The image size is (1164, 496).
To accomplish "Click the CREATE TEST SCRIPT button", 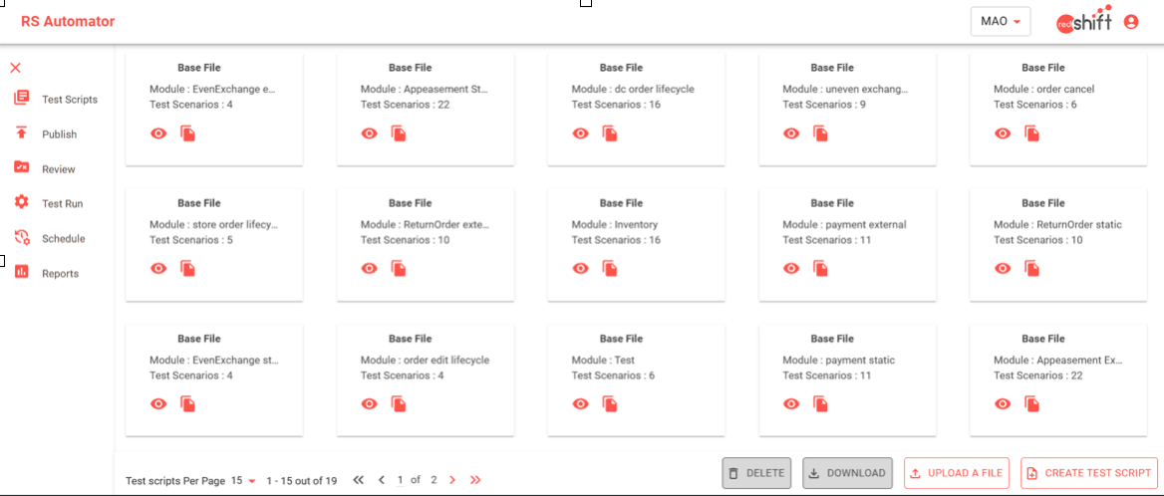I will coord(1088,473).
